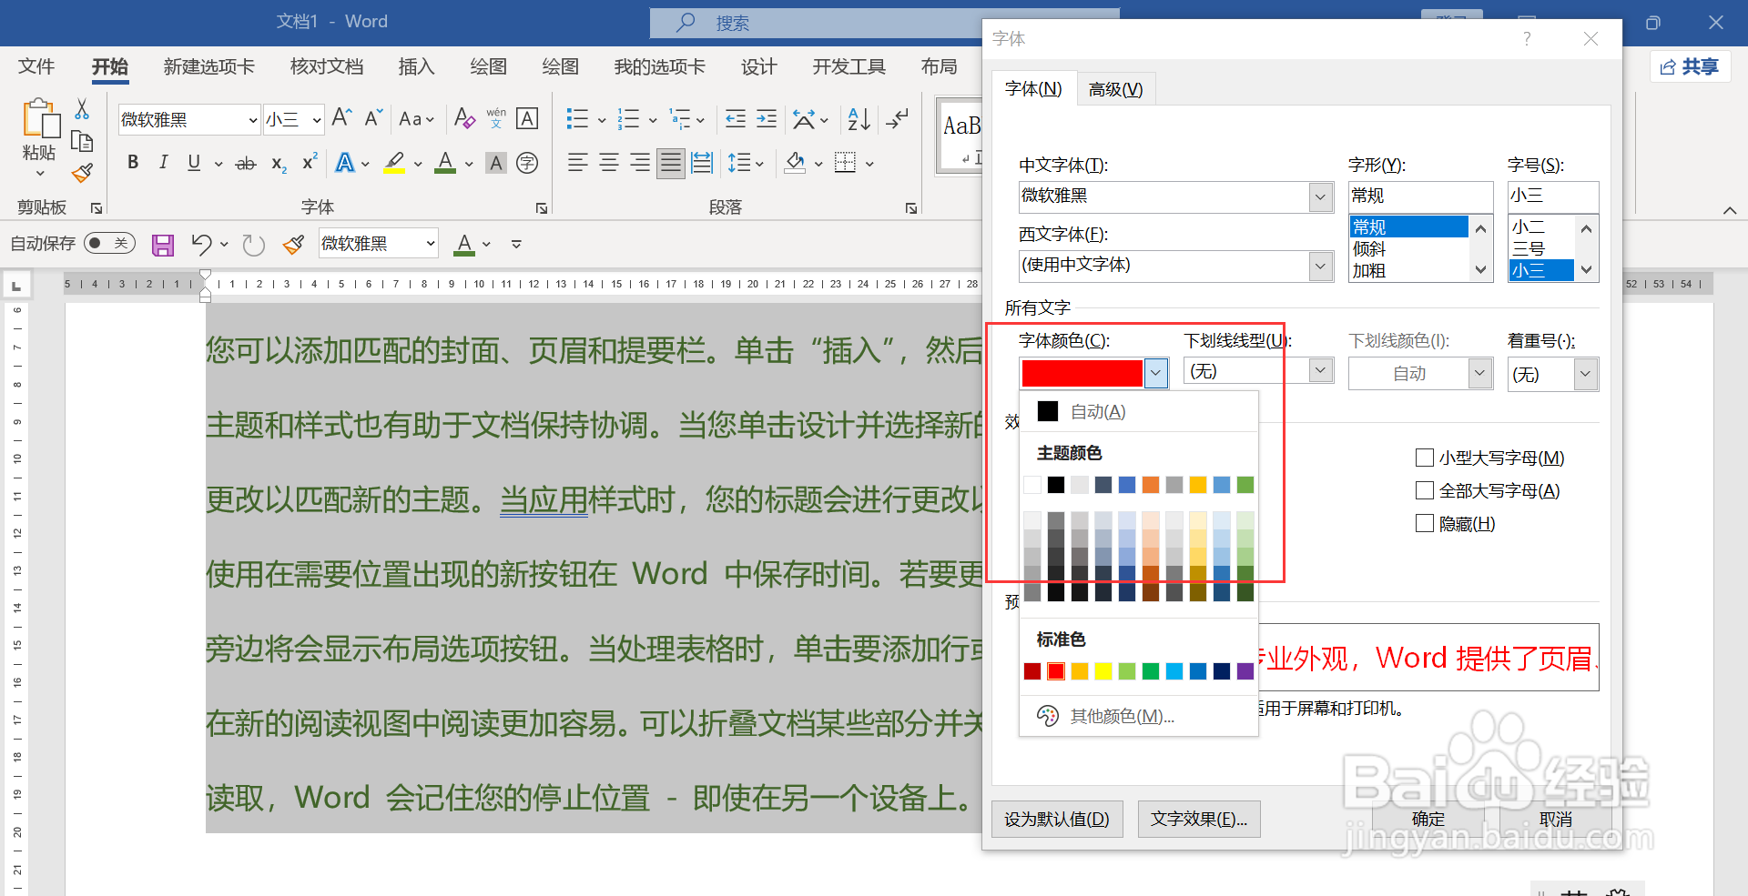Screen dimensions: 1748x896
Task: Click the 文字效果 Text Effects button
Action: point(1199,819)
